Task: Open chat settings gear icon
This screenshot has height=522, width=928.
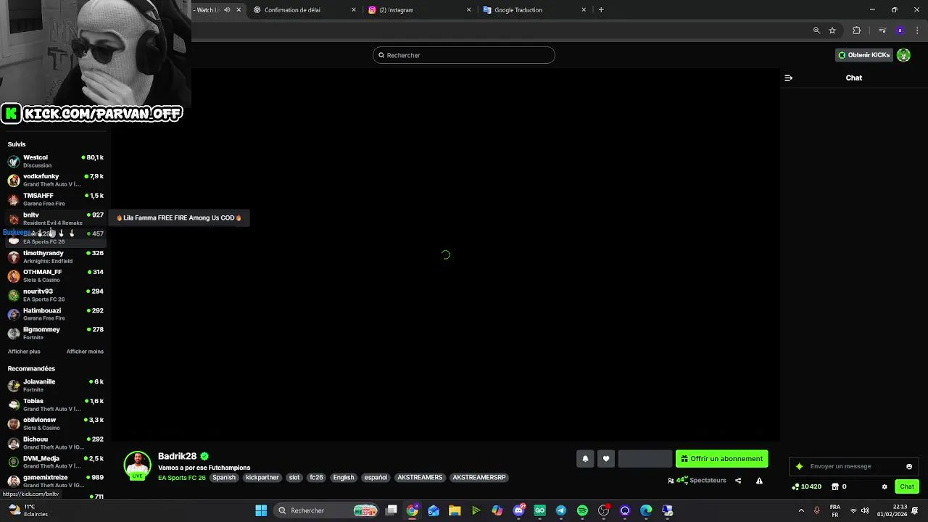Action: pyautogui.click(x=884, y=486)
